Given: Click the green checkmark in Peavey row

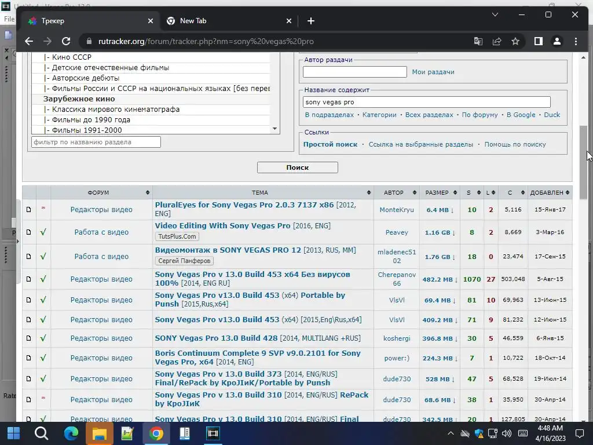Looking at the screenshot, I should point(43,232).
